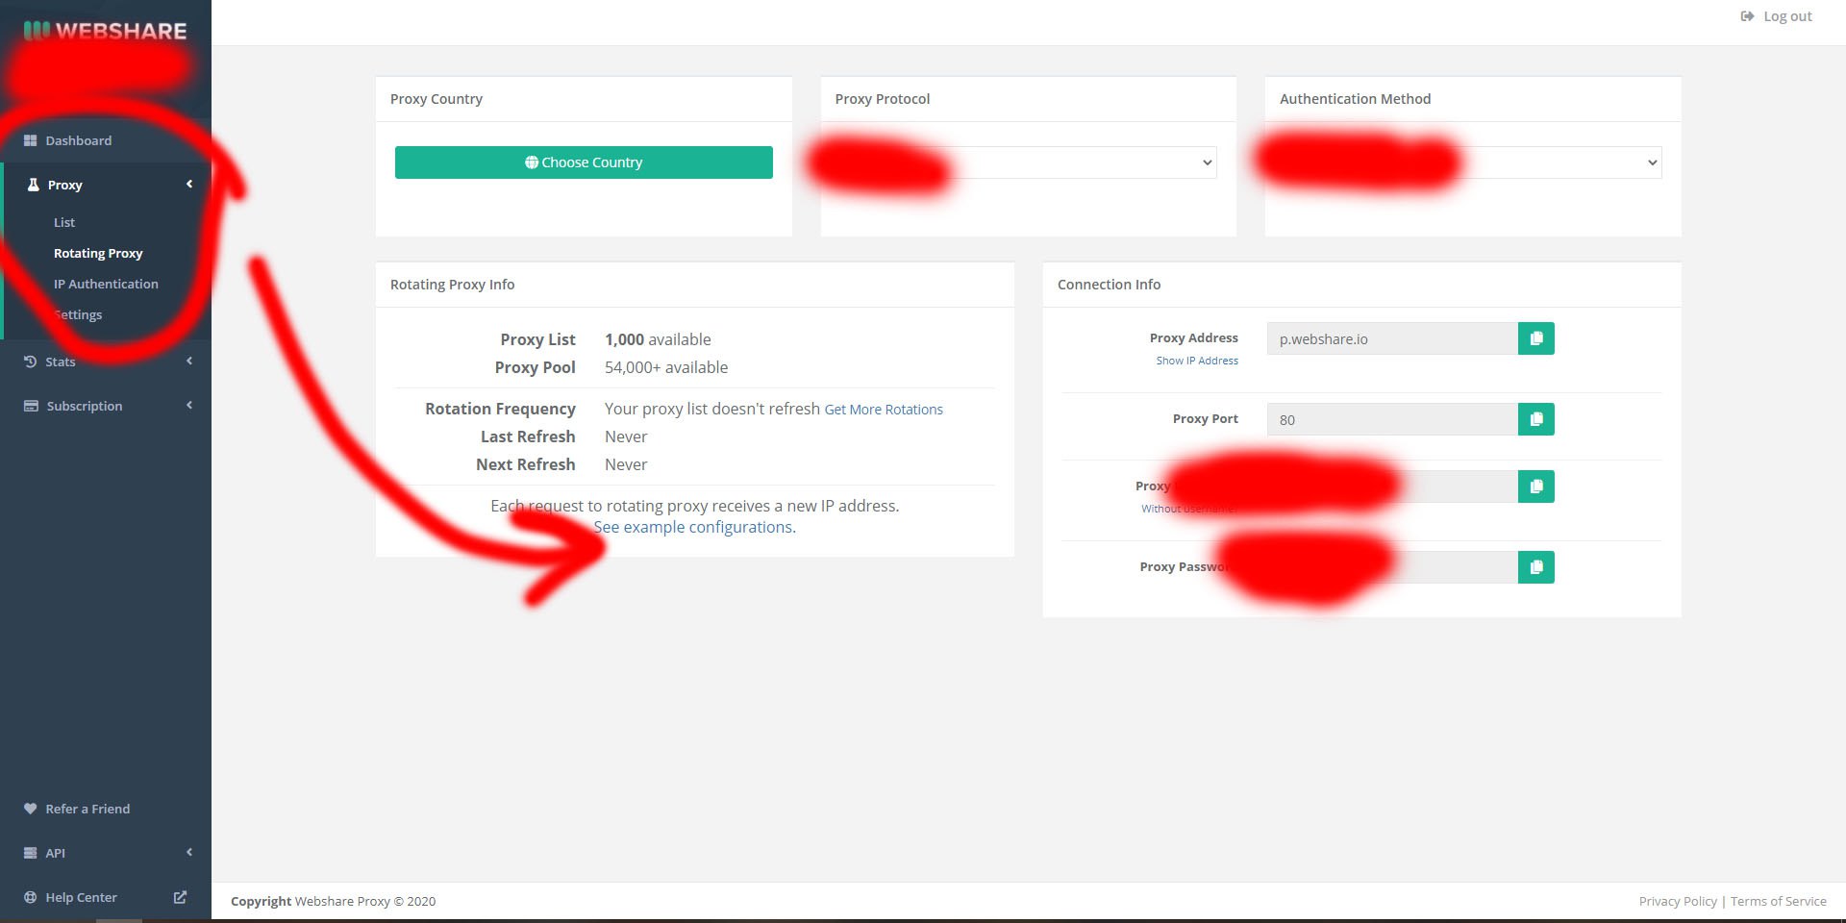This screenshot has height=923, width=1846.
Task: Open the proxy List submenu item
Action: (64, 222)
